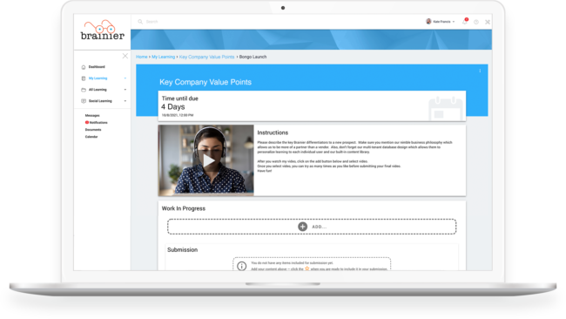Expand the Social Learning submenu arrow

tap(125, 101)
